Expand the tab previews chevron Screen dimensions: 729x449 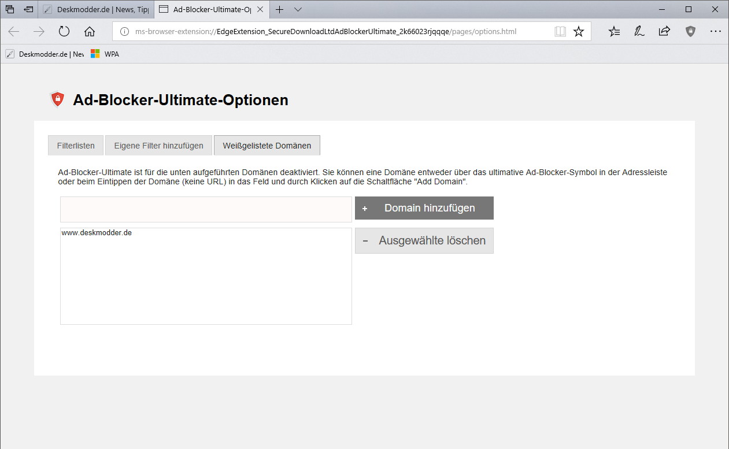tap(298, 9)
